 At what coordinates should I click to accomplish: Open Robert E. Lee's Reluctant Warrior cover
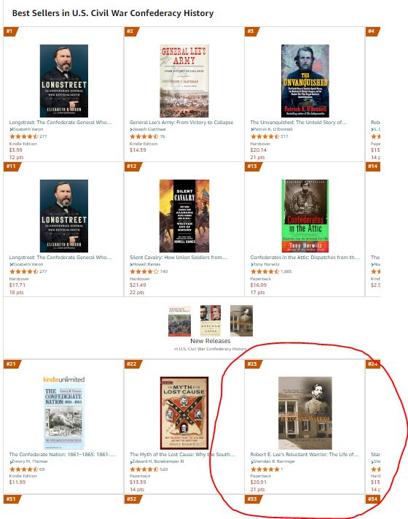(305, 412)
